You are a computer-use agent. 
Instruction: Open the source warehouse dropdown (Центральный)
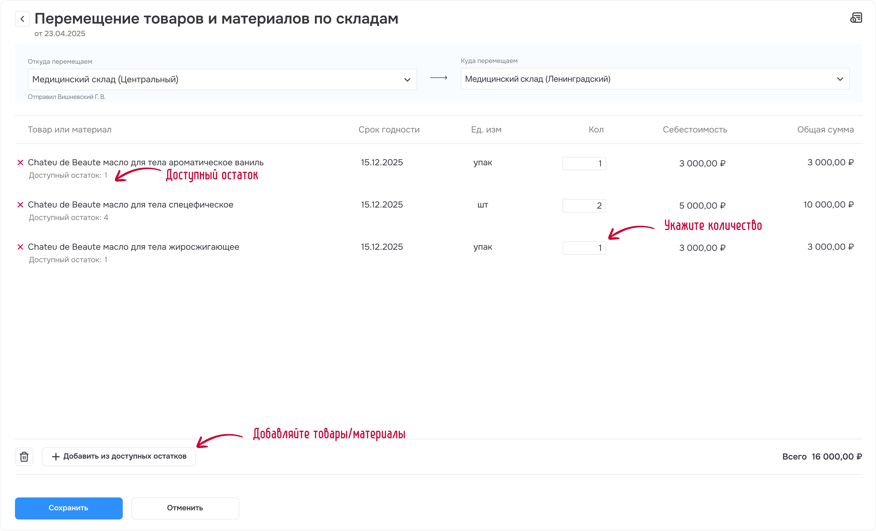pyautogui.click(x=222, y=79)
